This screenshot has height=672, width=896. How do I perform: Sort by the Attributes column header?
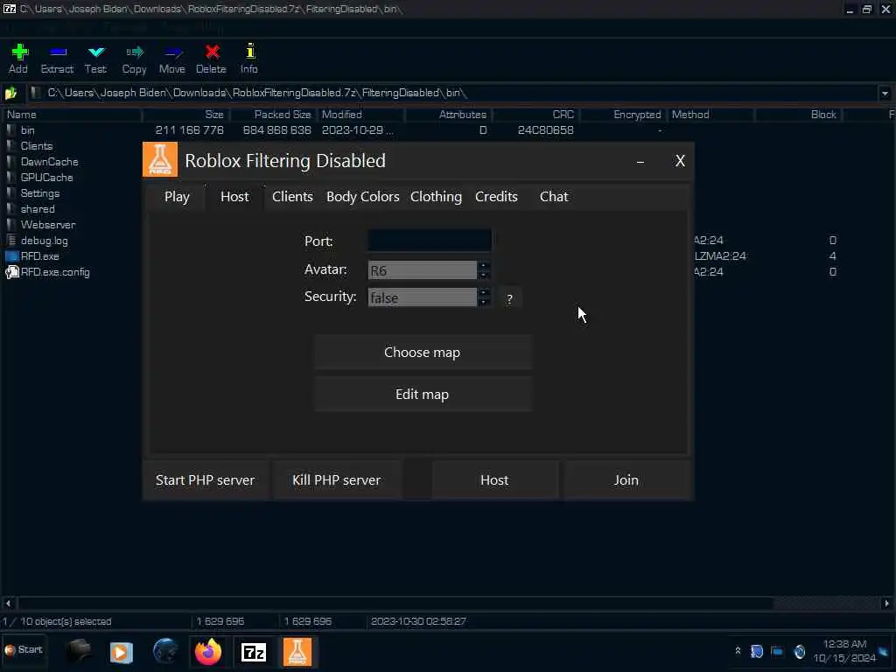449,115
